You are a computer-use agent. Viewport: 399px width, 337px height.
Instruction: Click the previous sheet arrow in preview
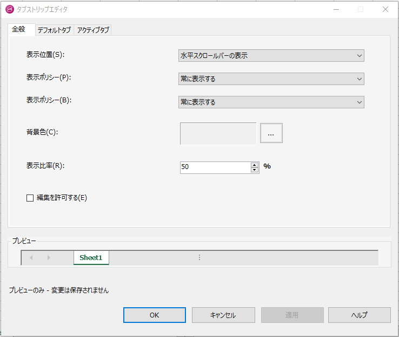(31, 258)
